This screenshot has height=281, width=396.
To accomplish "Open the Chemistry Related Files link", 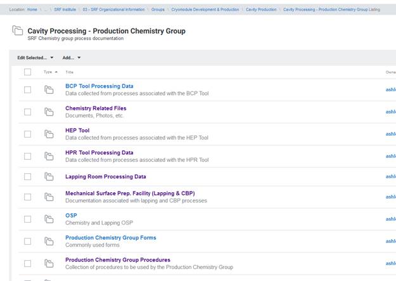I will (x=96, y=108).
